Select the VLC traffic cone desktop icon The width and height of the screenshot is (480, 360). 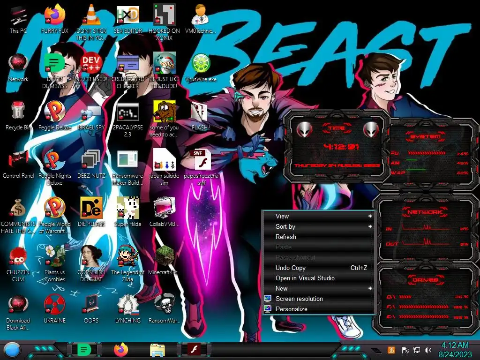[x=91, y=22]
